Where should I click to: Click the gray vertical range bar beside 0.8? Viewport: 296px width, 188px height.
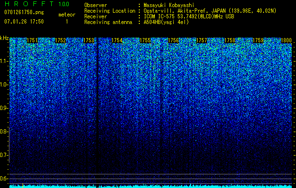[9, 145]
